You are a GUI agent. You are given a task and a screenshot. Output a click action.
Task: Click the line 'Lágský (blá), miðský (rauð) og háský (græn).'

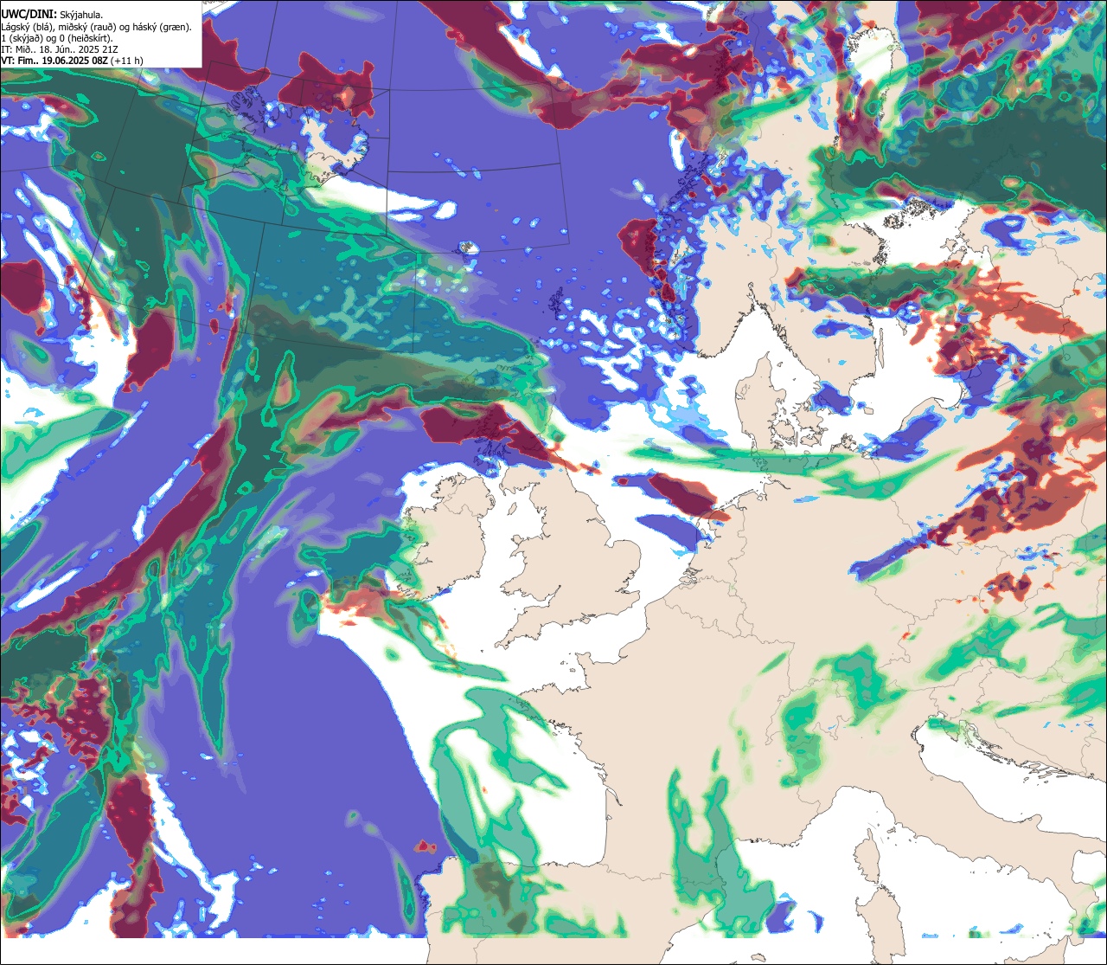pos(97,27)
